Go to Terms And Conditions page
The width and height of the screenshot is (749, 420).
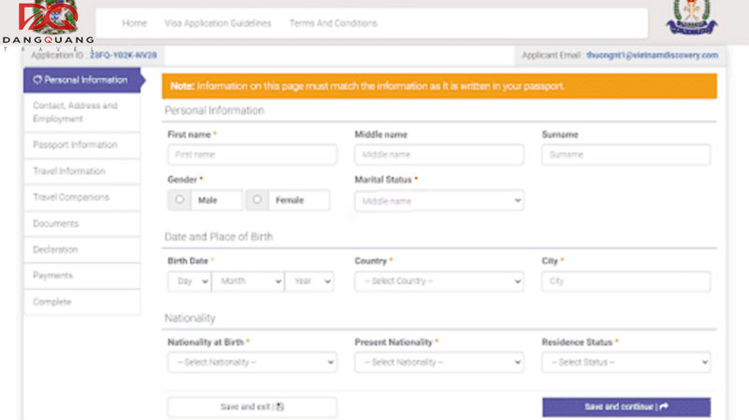(x=333, y=23)
